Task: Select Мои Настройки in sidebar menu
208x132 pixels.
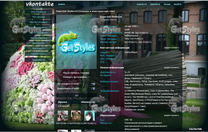Action: [x=38, y=54]
